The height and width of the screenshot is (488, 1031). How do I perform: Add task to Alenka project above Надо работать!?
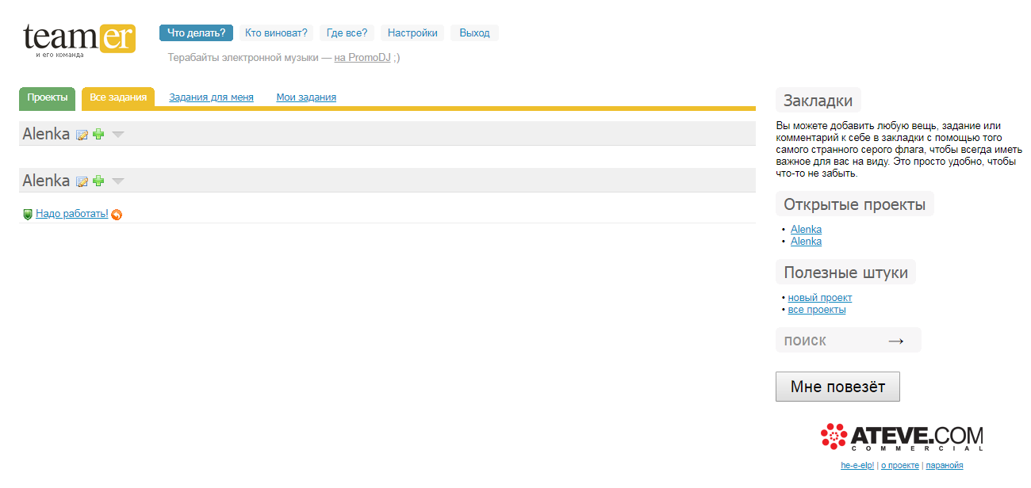coord(98,181)
